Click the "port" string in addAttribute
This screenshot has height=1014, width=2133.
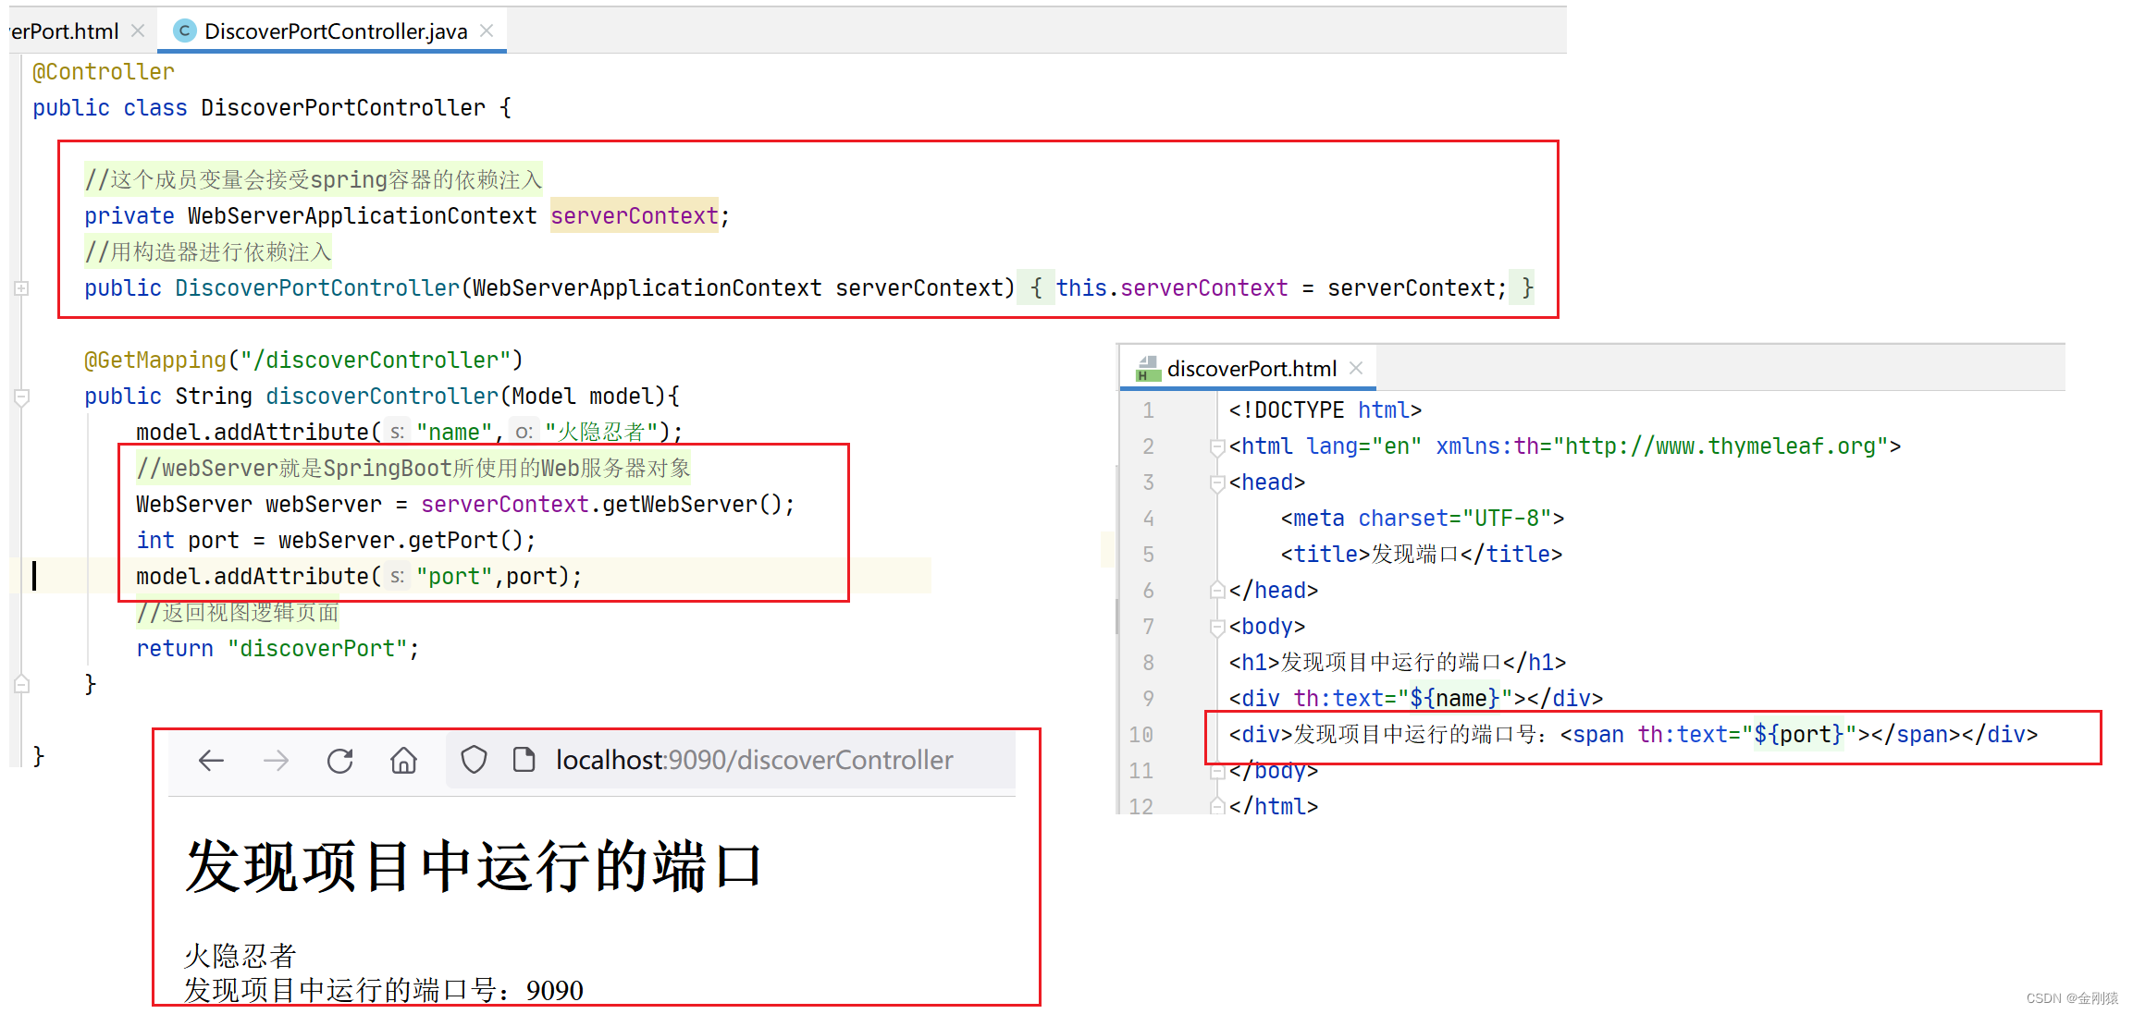pyautogui.click(x=454, y=577)
